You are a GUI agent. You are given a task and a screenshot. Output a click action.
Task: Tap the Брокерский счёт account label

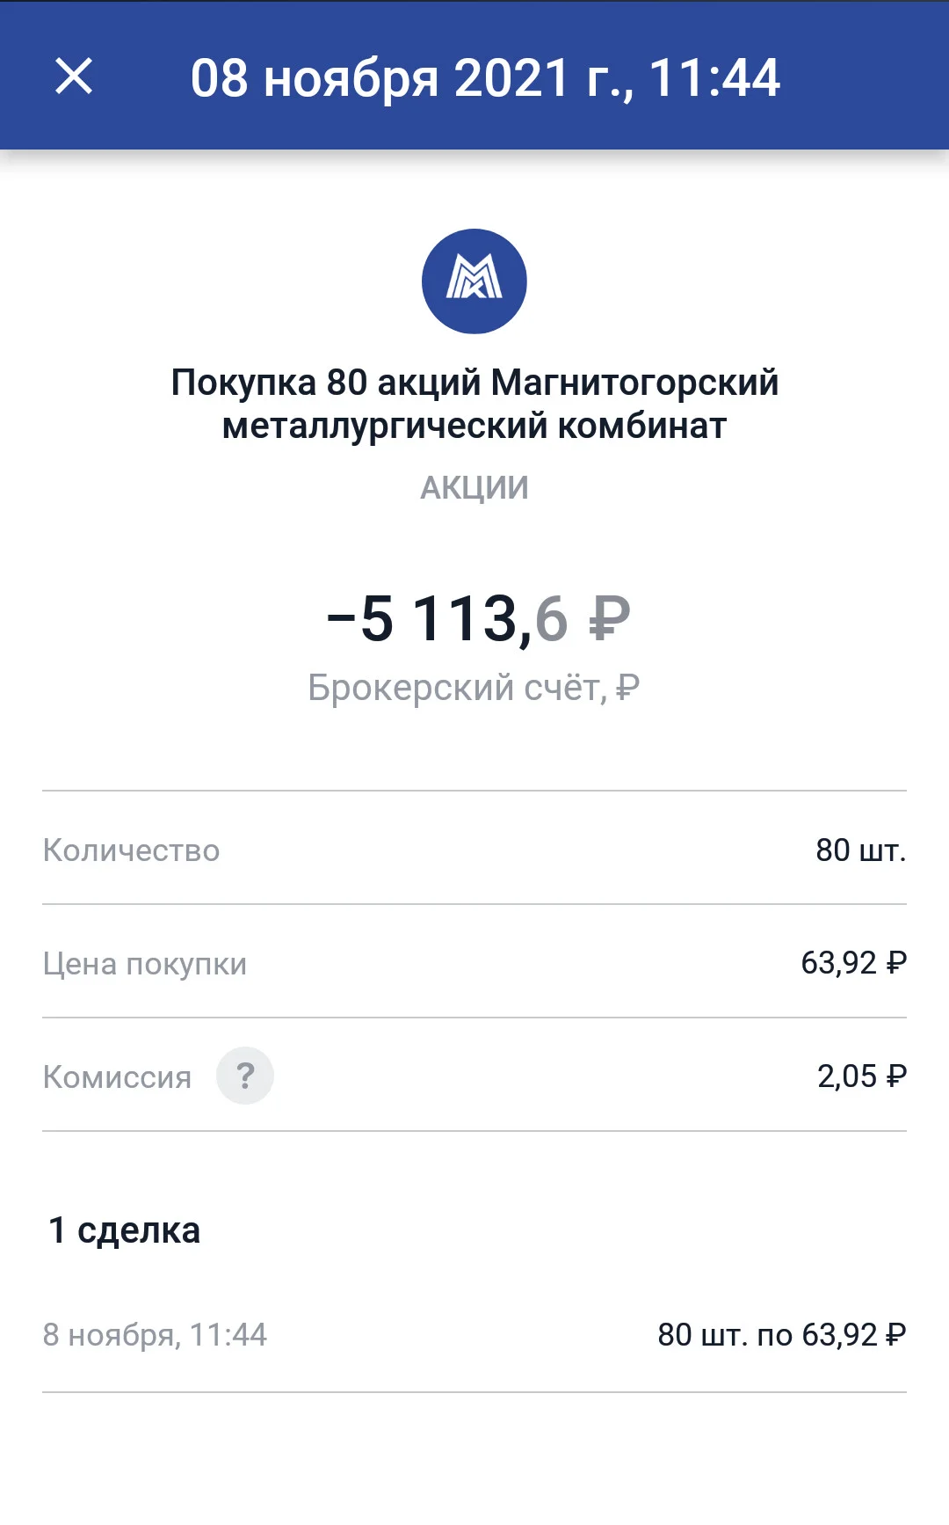474,688
